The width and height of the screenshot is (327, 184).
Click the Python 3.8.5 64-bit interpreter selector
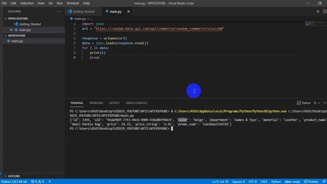[14, 182]
